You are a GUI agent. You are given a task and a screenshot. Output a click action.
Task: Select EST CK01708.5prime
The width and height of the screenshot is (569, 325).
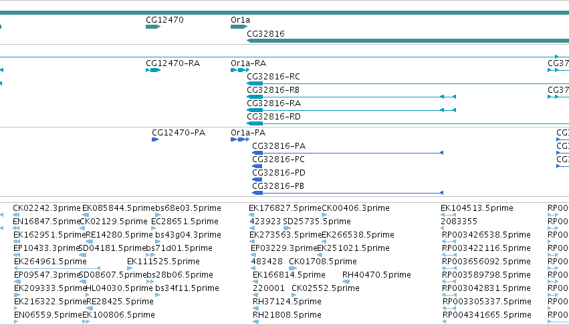click(323, 262)
